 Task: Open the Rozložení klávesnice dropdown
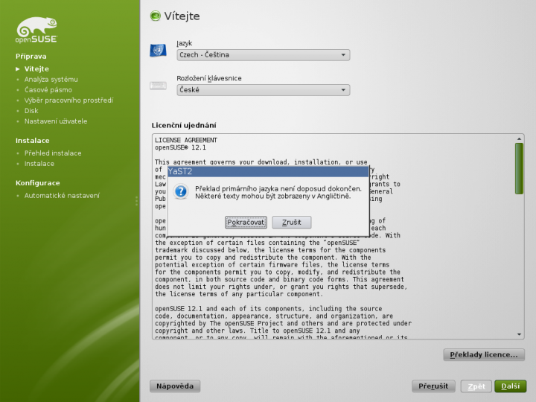pyautogui.click(x=264, y=90)
